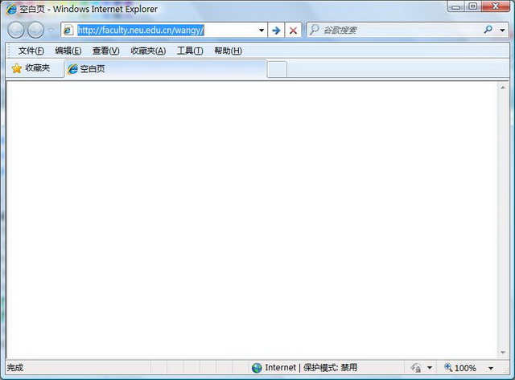Select the 空白页 tab

[166, 69]
